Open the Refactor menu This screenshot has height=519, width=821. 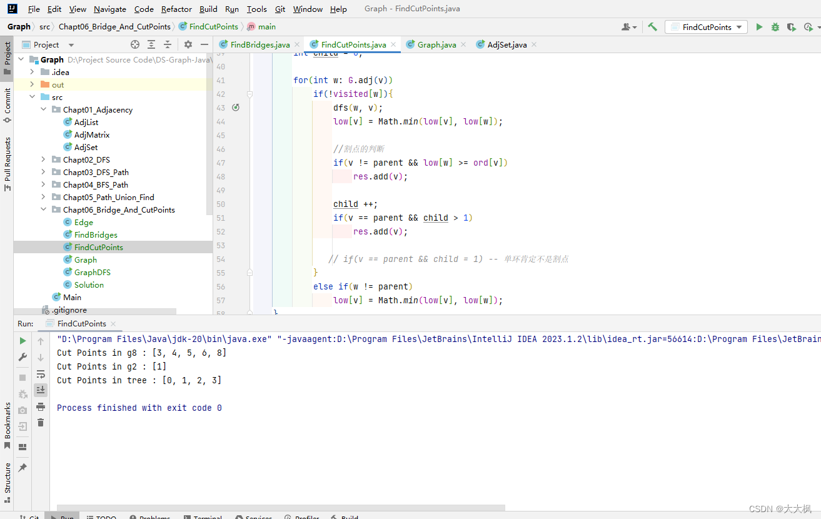coord(176,9)
